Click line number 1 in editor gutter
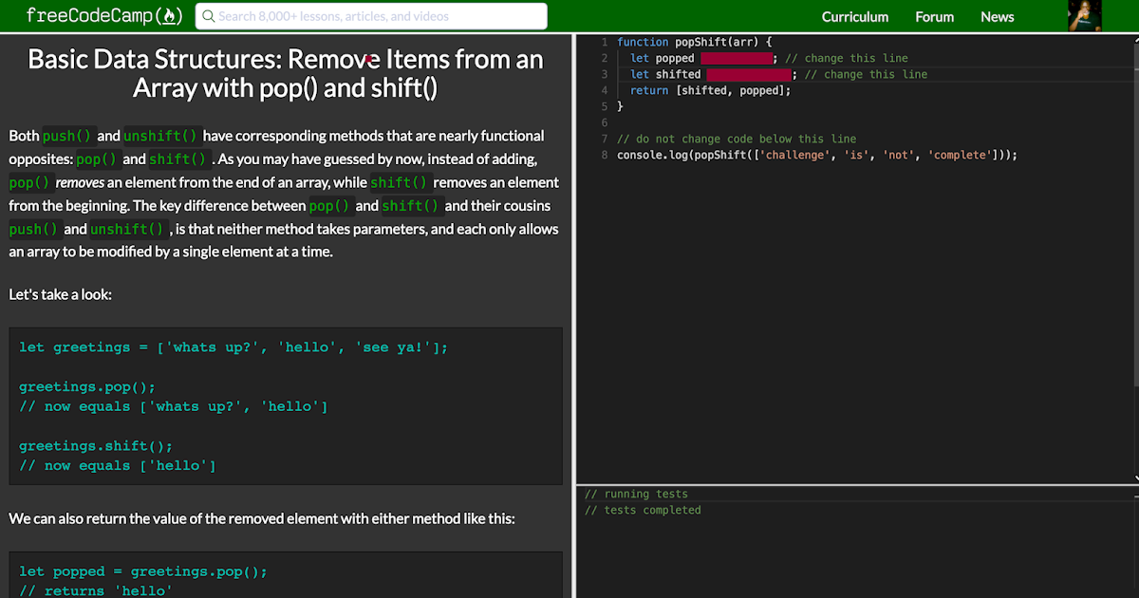Screen dimensions: 1139x598 605,42
